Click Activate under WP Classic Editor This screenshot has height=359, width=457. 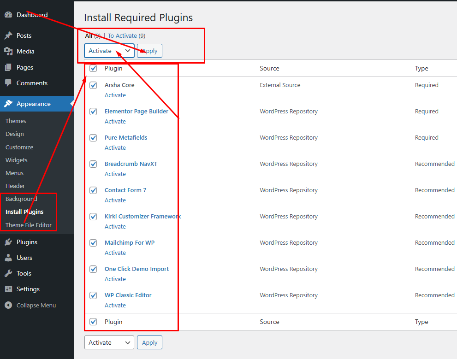click(x=115, y=305)
